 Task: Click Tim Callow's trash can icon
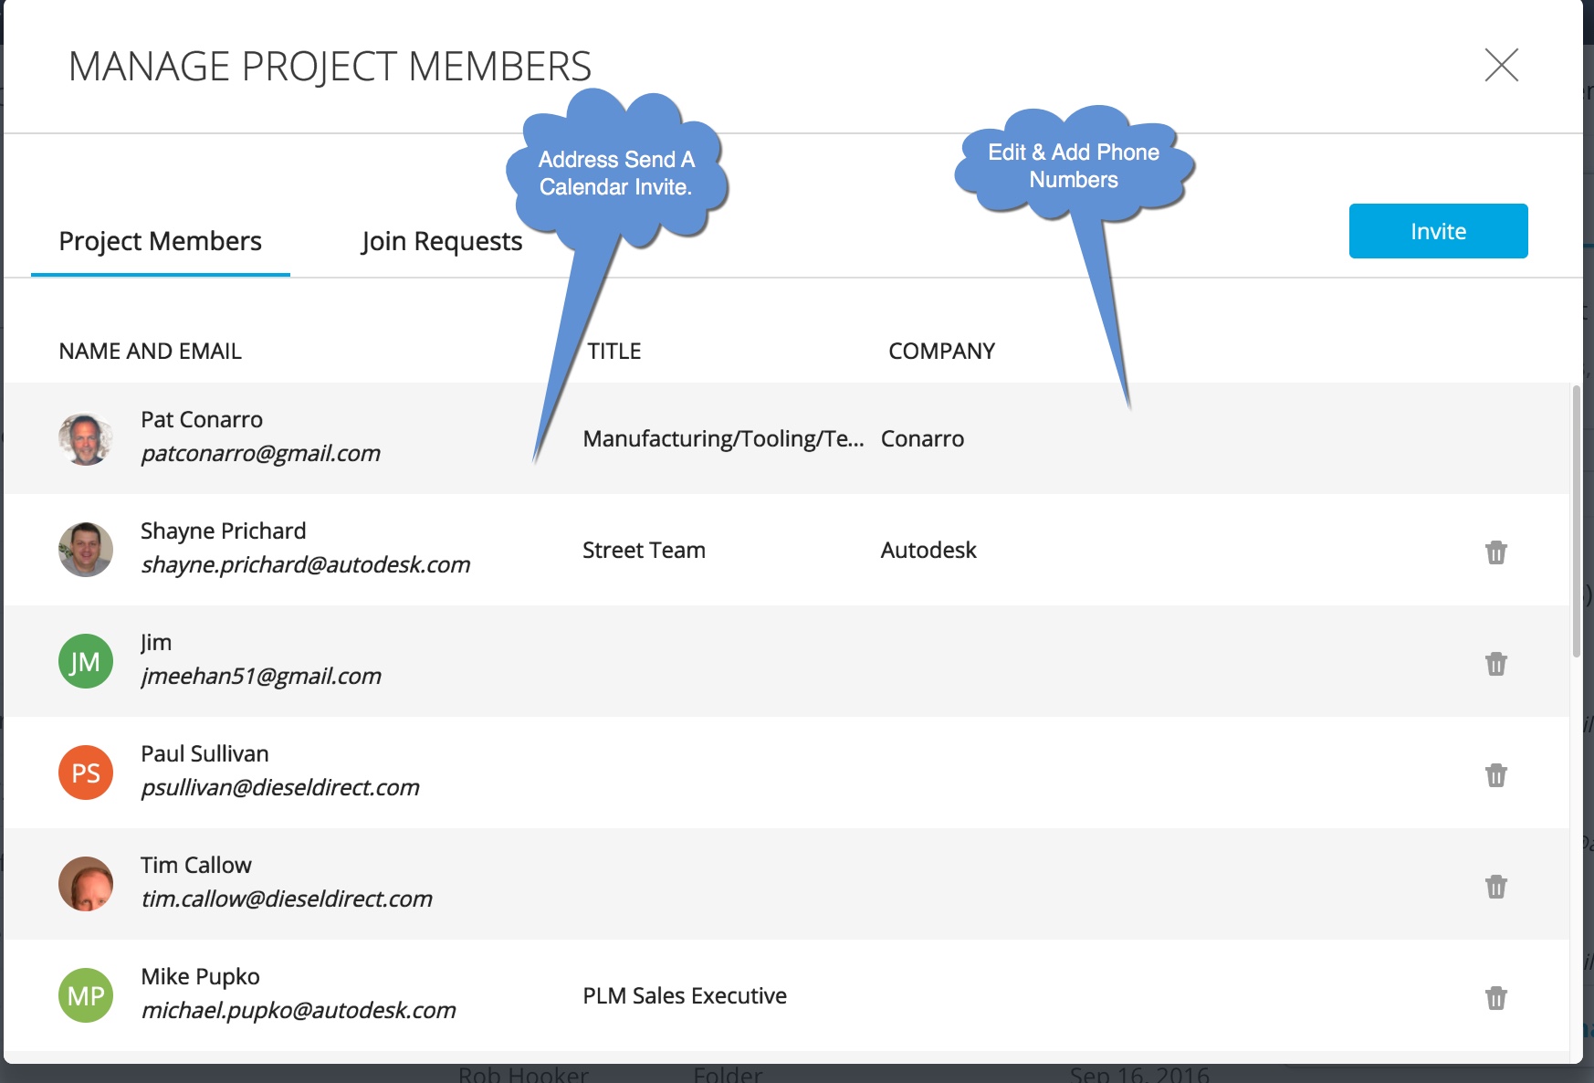pos(1494,886)
